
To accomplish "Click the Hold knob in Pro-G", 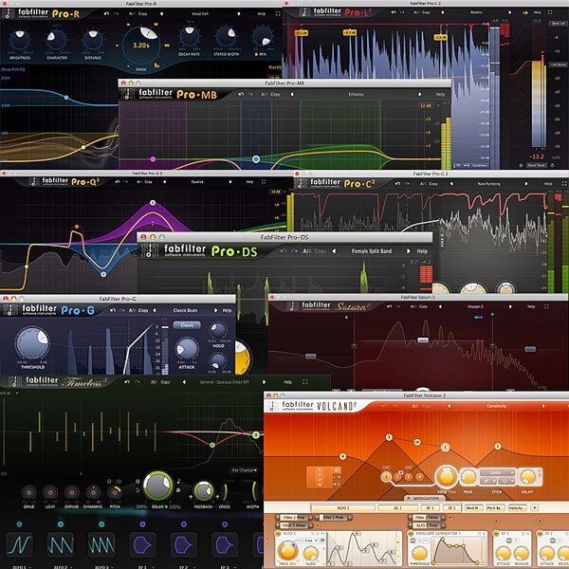I will click(218, 331).
